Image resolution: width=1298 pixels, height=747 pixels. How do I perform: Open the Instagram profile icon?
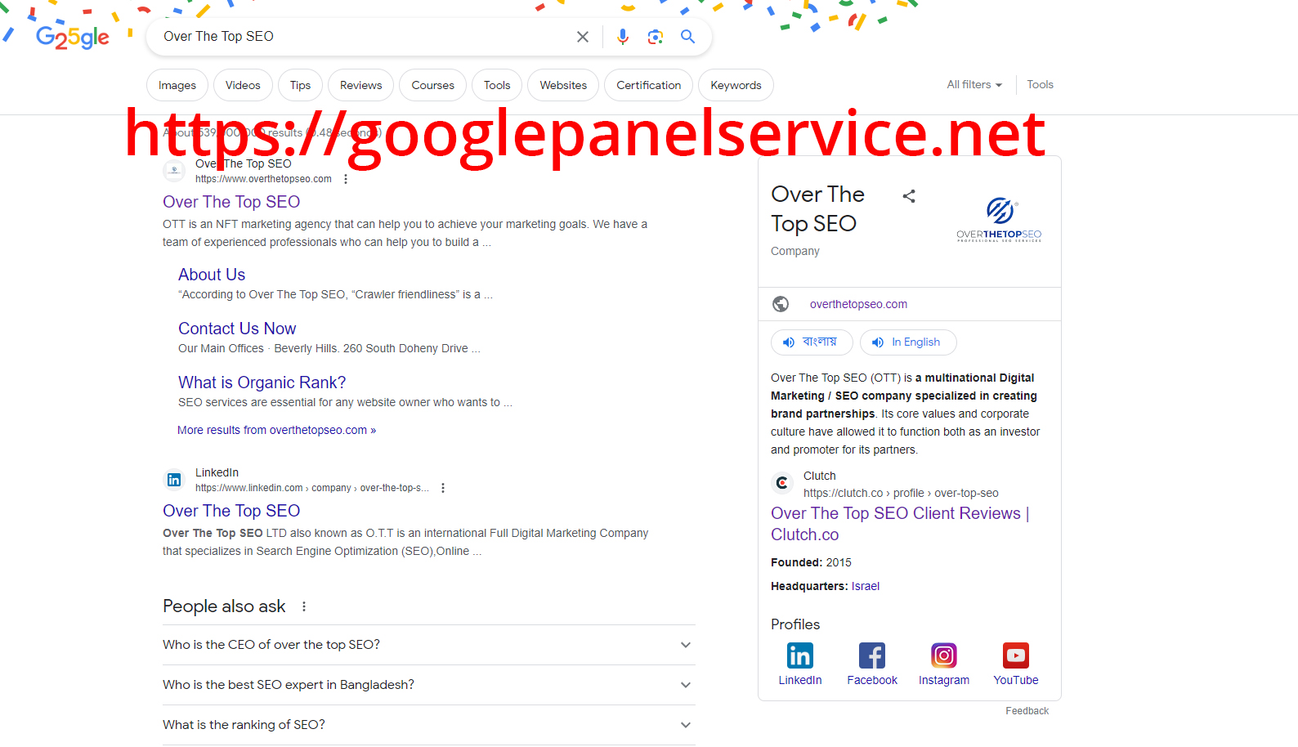944,655
